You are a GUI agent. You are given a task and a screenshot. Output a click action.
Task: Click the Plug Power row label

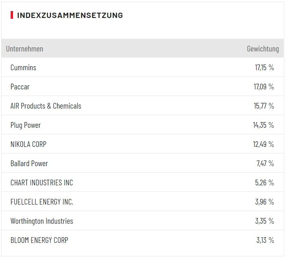click(x=26, y=125)
